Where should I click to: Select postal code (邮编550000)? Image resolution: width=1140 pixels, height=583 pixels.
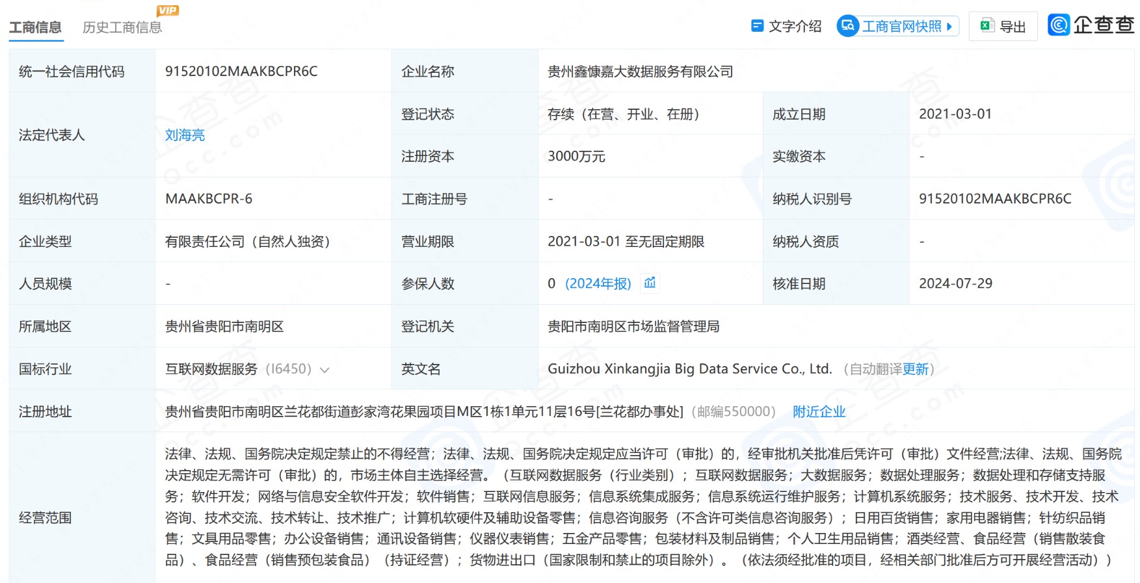coord(734,411)
